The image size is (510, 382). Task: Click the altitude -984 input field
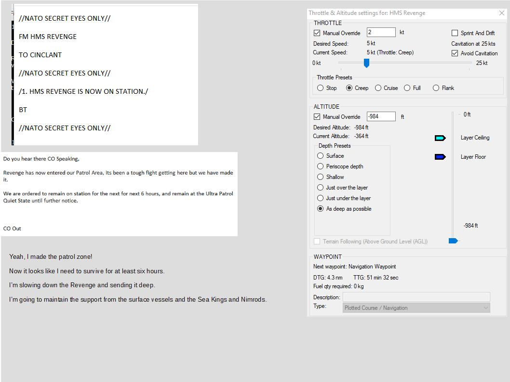tap(381, 116)
